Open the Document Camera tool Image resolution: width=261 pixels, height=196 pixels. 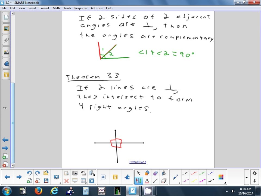point(83,173)
